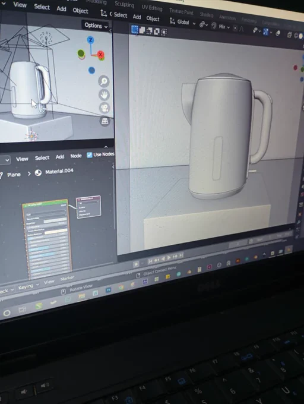Select the Principled BSDF node header
This screenshot has height=404, width=304.
coord(45,204)
